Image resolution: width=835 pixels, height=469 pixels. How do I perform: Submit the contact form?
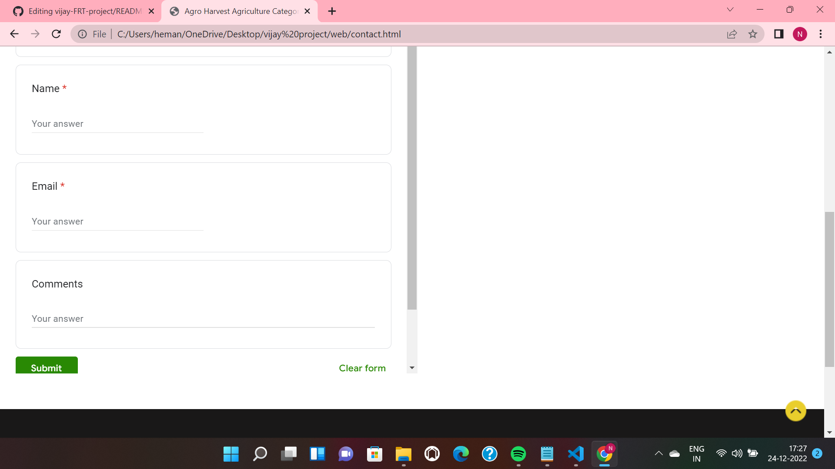pyautogui.click(x=47, y=366)
